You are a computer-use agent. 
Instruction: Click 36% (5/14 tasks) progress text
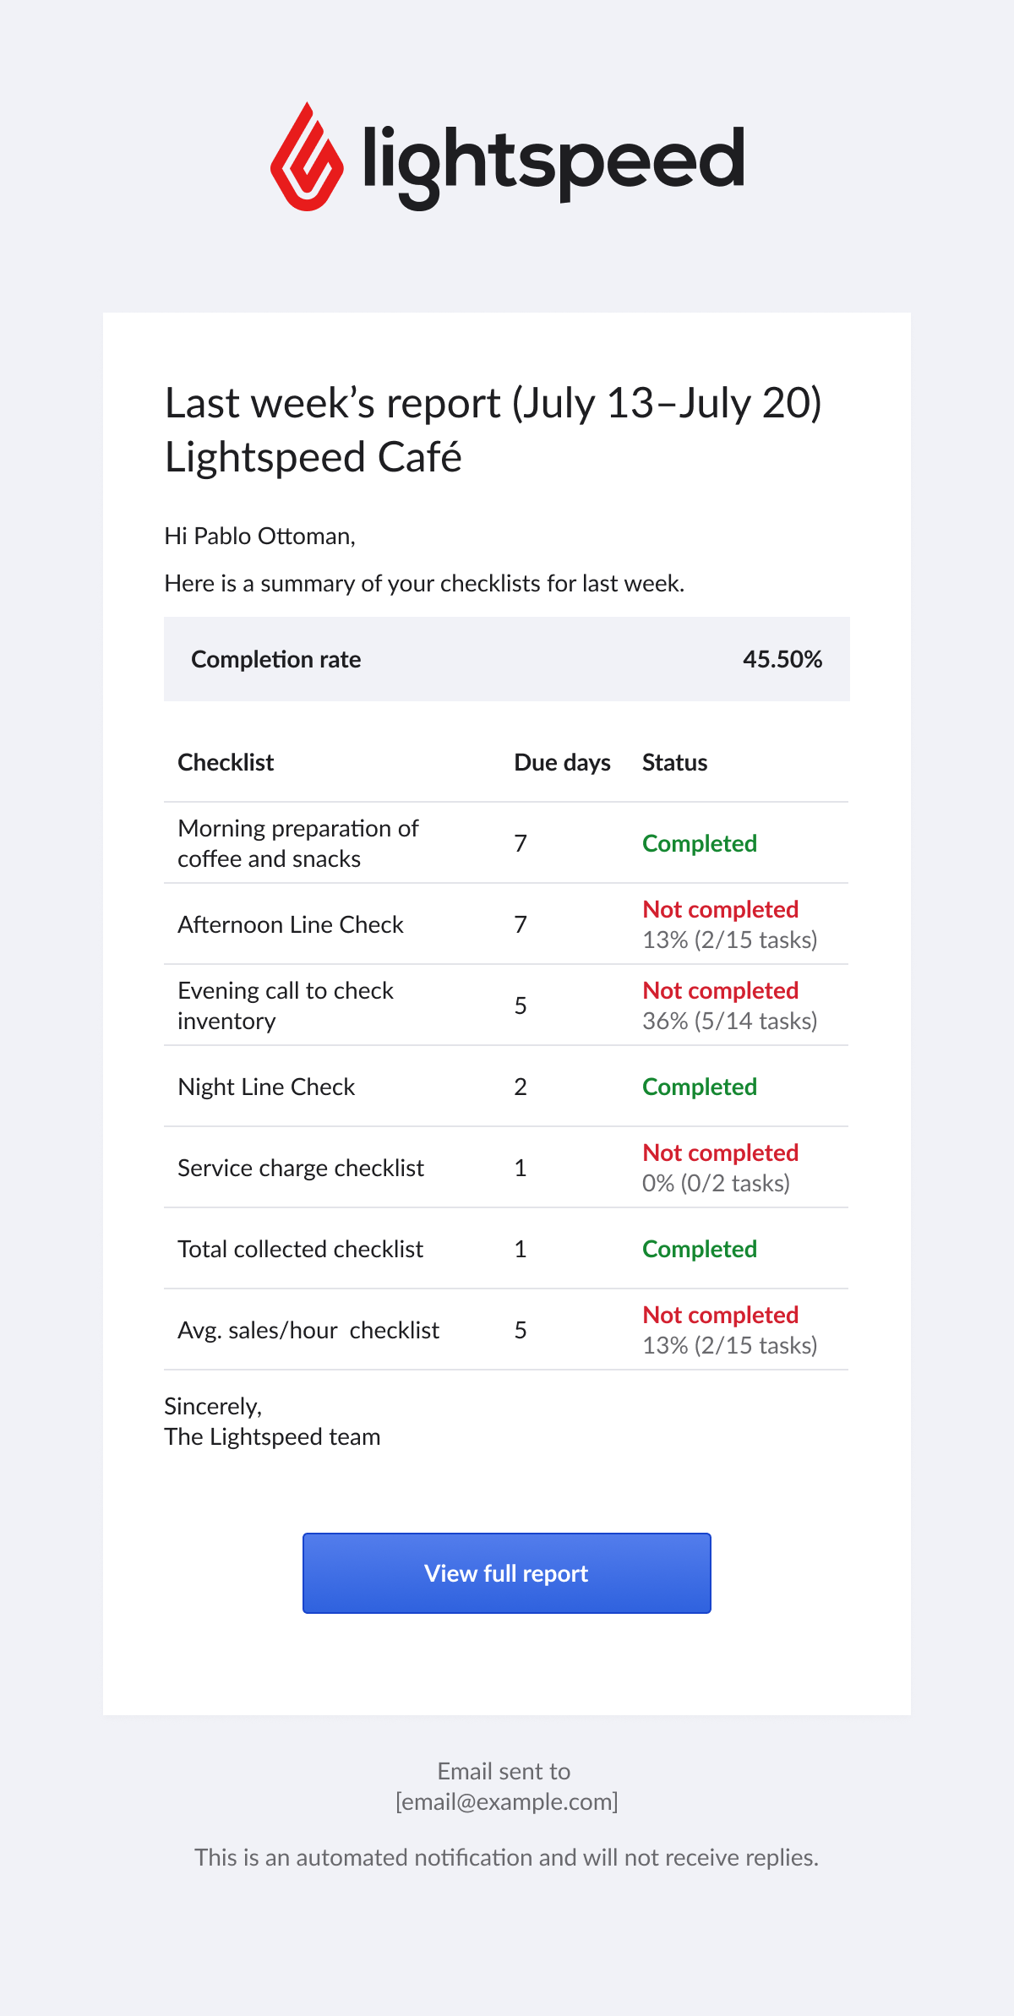tap(730, 1021)
